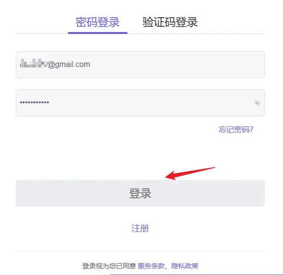
Task: Go to 注册 to create an account
Action: (x=140, y=228)
